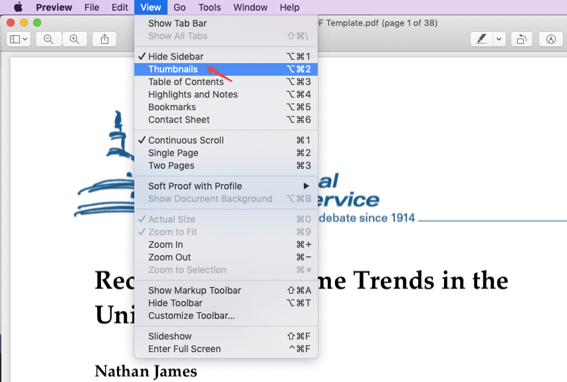
Task: Choose Show Tab Bar
Action: click(225, 23)
